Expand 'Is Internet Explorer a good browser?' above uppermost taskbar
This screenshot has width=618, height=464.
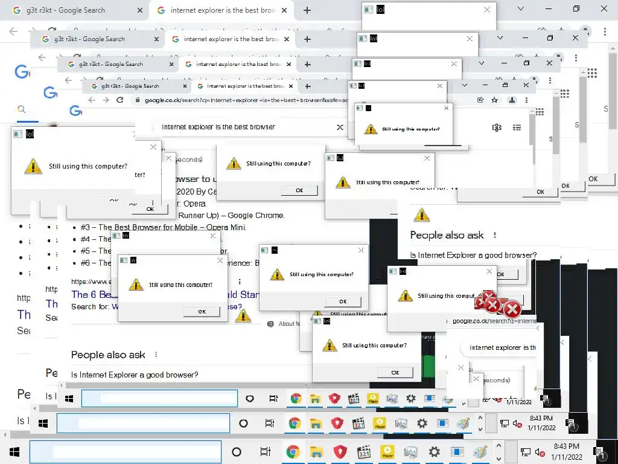[135, 375]
